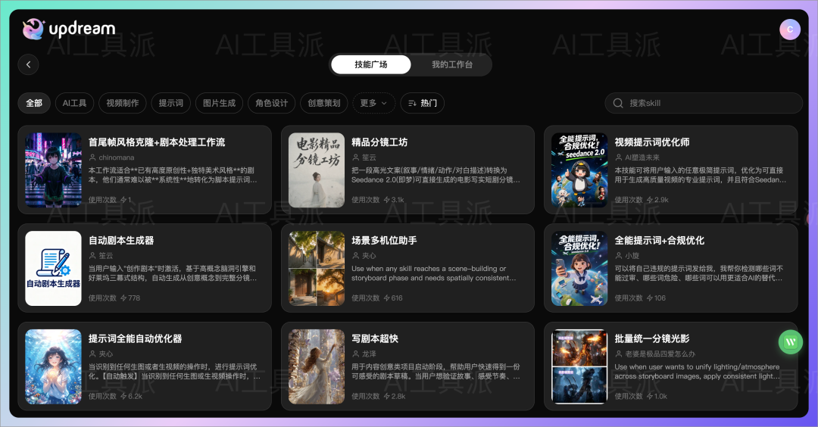Filter by 提示词 category
Image resolution: width=818 pixels, height=427 pixels.
click(x=171, y=103)
